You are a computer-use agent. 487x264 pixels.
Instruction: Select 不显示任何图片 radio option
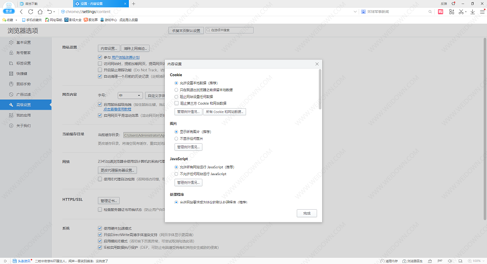[x=177, y=138]
